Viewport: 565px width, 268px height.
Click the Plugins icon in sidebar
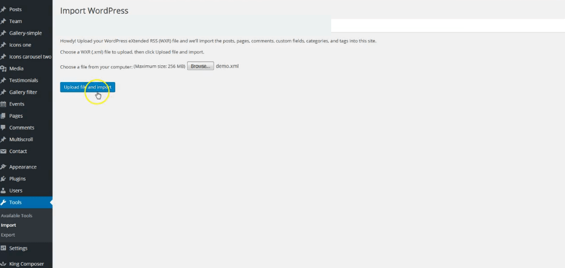click(4, 178)
